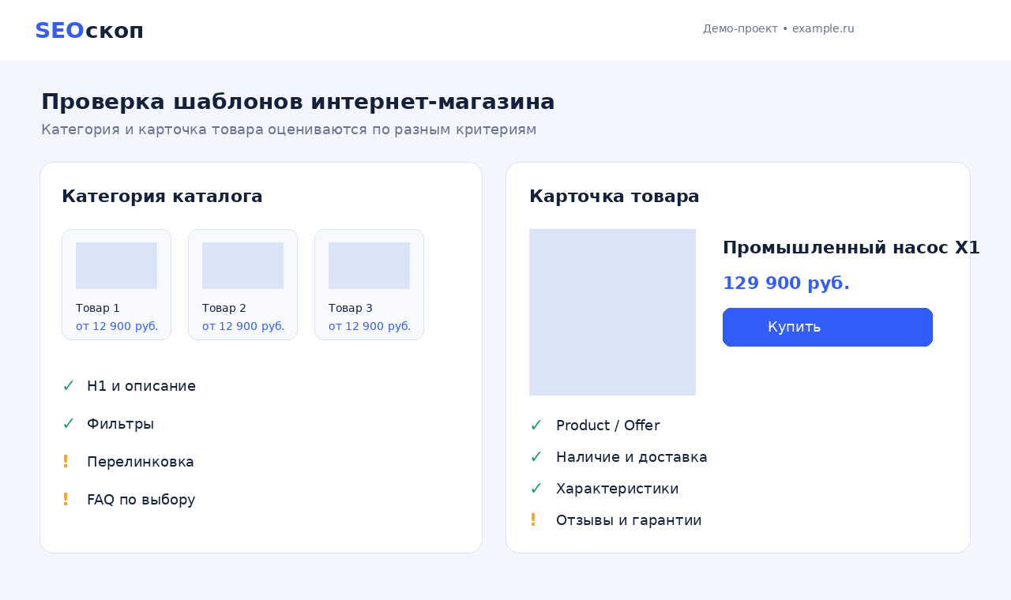The height and width of the screenshot is (600, 1011).
Task: Click the price under Товар 2
Action: (x=243, y=326)
